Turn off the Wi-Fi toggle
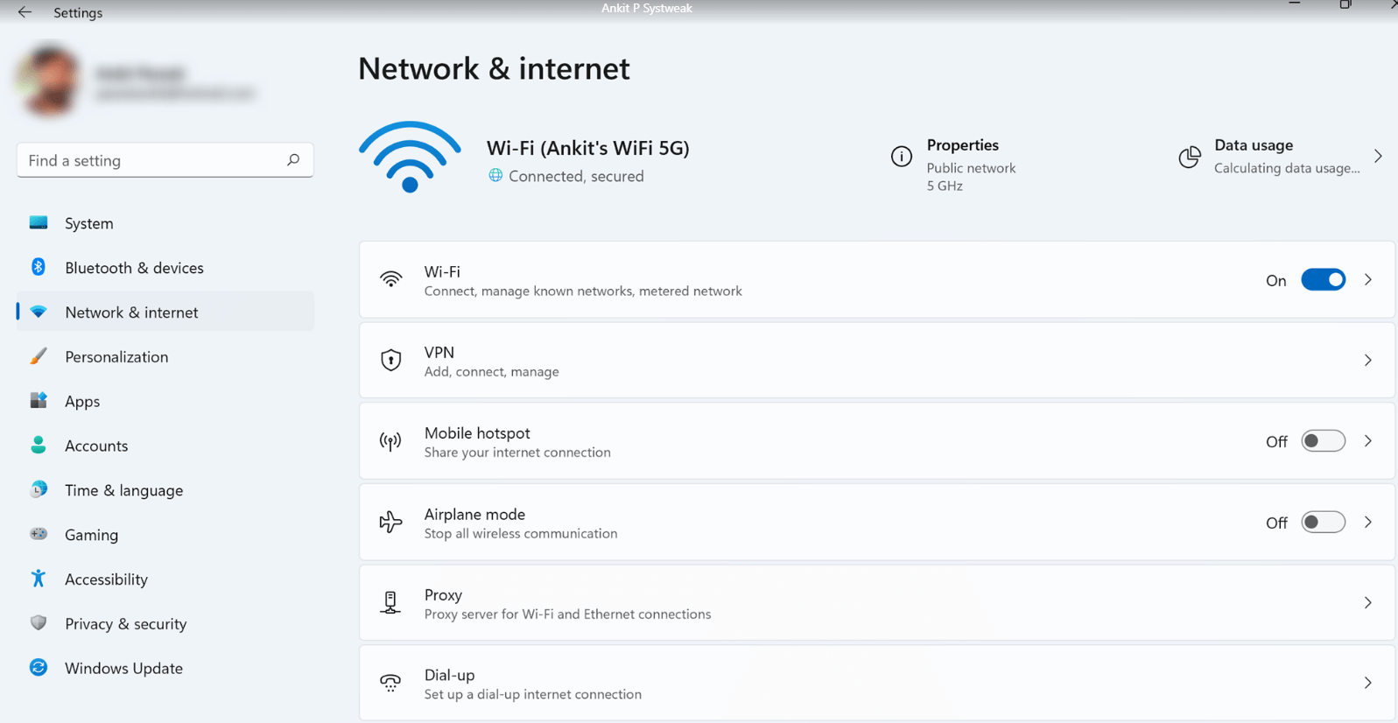The image size is (1398, 723). [1323, 279]
